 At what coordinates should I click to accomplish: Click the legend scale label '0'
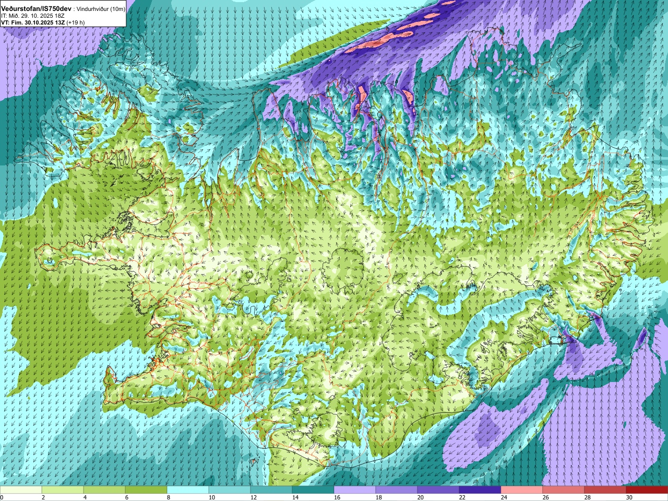[2, 497]
